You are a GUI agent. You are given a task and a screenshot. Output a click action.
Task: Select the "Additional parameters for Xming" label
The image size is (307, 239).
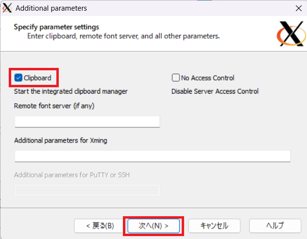click(61, 141)
